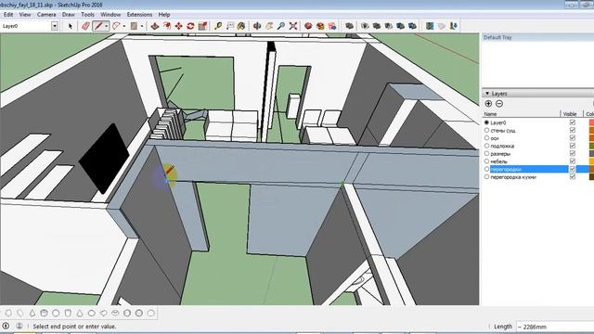Click the Delete Layer minus icon
This screenshot has width=594, height=334.
(x=499, y=103)
